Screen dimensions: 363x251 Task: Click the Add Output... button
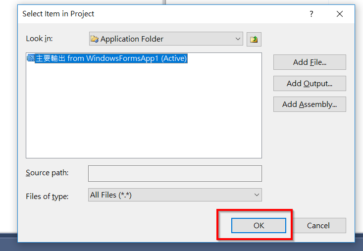[x=310, y=84]
